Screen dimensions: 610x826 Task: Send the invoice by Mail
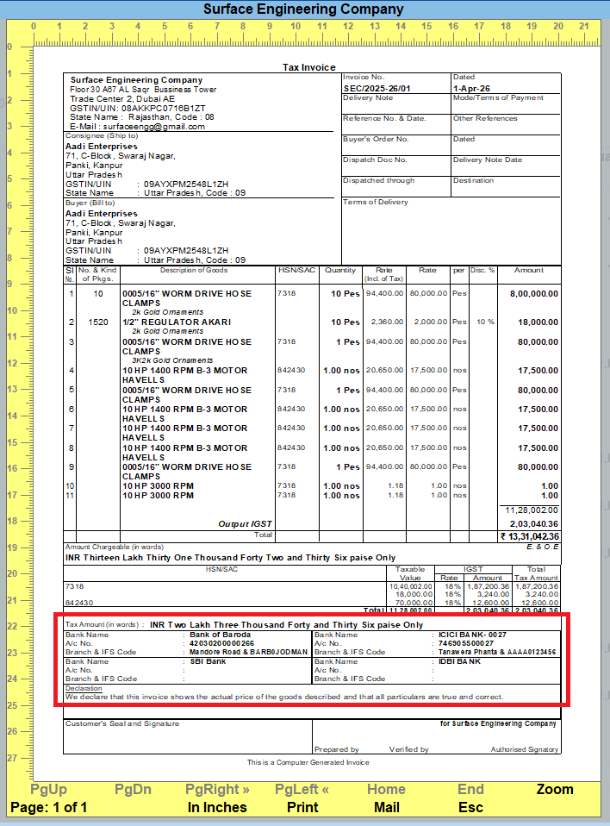point(386,807)
